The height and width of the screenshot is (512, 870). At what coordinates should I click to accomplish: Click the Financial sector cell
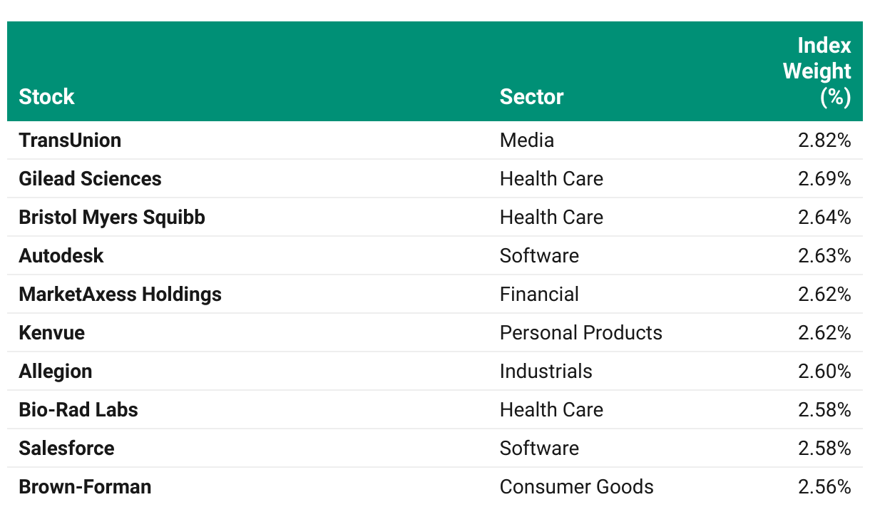[x=539, y=294]
